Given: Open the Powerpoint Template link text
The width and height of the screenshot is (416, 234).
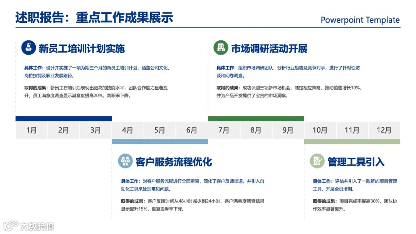Looking at the screenshot, I should tap(360, 20).
